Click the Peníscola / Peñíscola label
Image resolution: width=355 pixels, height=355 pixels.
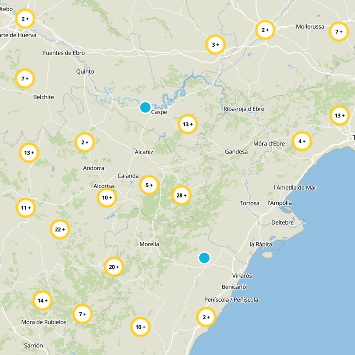[231, 300]
